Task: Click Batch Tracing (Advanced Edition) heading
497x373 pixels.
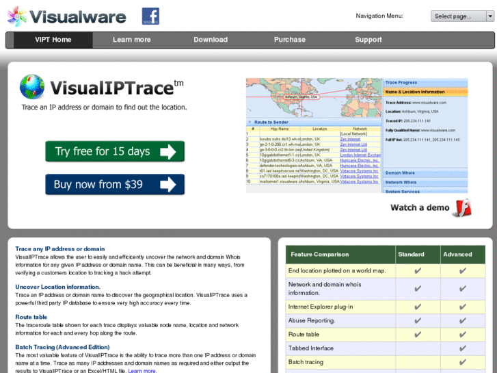Action: point(62,347)
